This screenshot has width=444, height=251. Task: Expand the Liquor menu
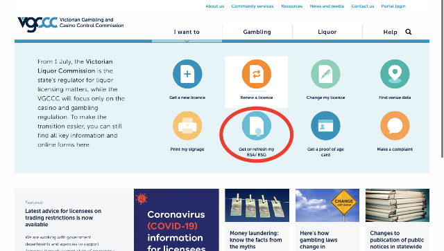(x=327, y=32)
